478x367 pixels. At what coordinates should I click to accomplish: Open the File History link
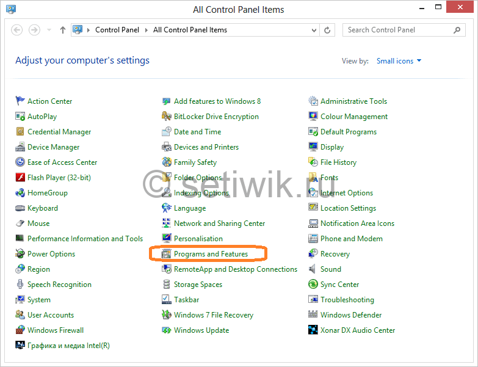click(x=338, y=162)
